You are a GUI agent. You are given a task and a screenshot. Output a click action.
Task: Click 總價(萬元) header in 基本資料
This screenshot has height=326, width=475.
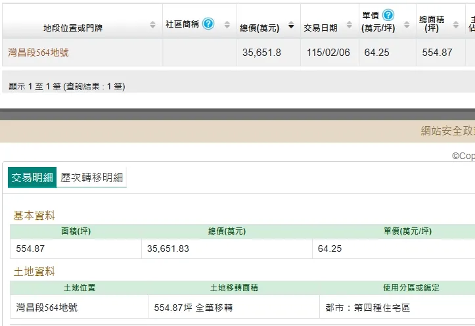tap(227, 231)
